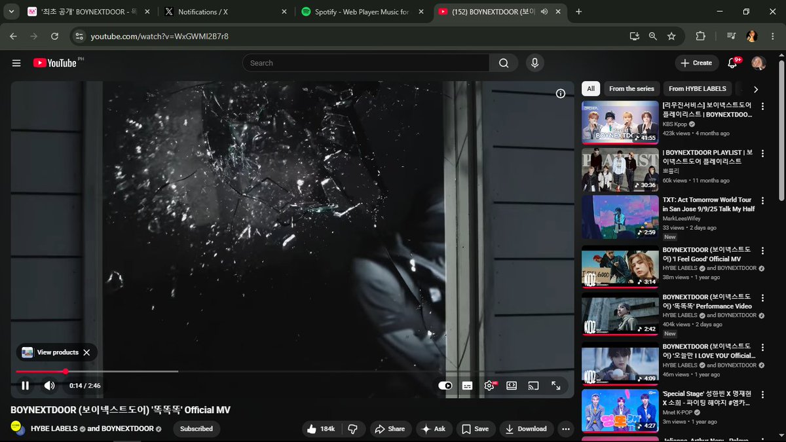Play the TXT Talk My Half thumbnail
The height and width of the screenshot is (442, 786).
(620, 217)
